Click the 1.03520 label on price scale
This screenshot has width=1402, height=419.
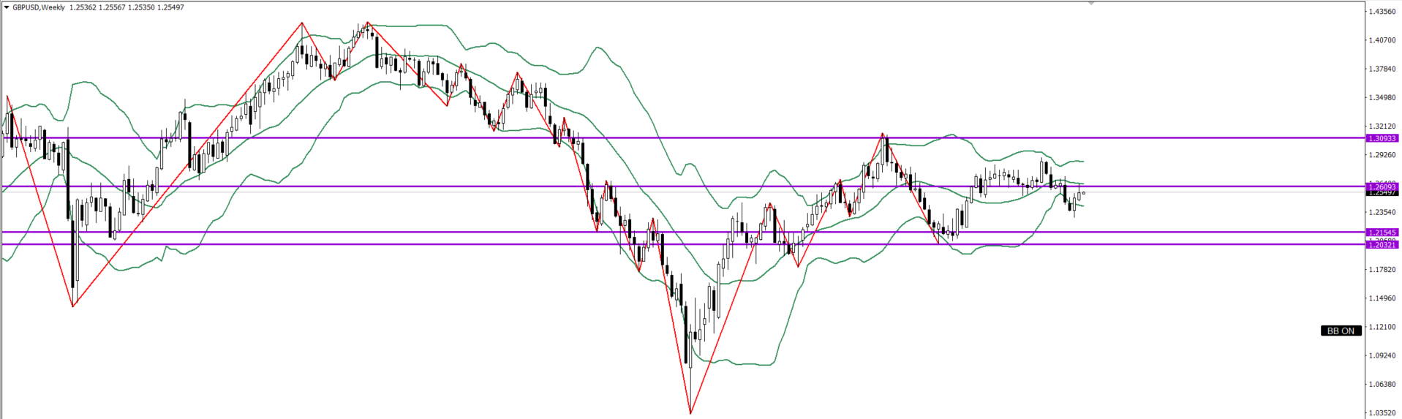[x=1382, y=413]
